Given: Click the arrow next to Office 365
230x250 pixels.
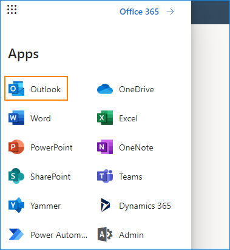Looking at the screenshot, I should (x=170, y=12).
